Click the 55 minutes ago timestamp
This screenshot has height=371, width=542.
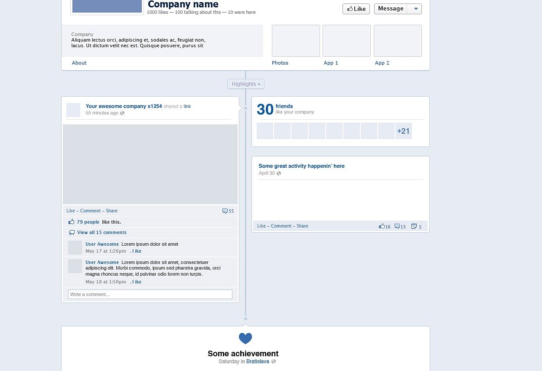pos(102,113)
